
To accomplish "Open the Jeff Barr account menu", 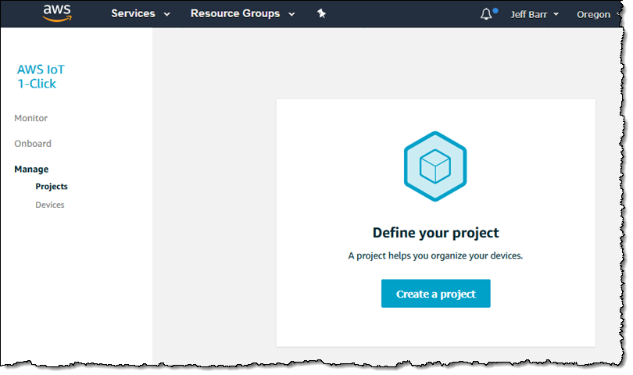I will pos(529,14).
